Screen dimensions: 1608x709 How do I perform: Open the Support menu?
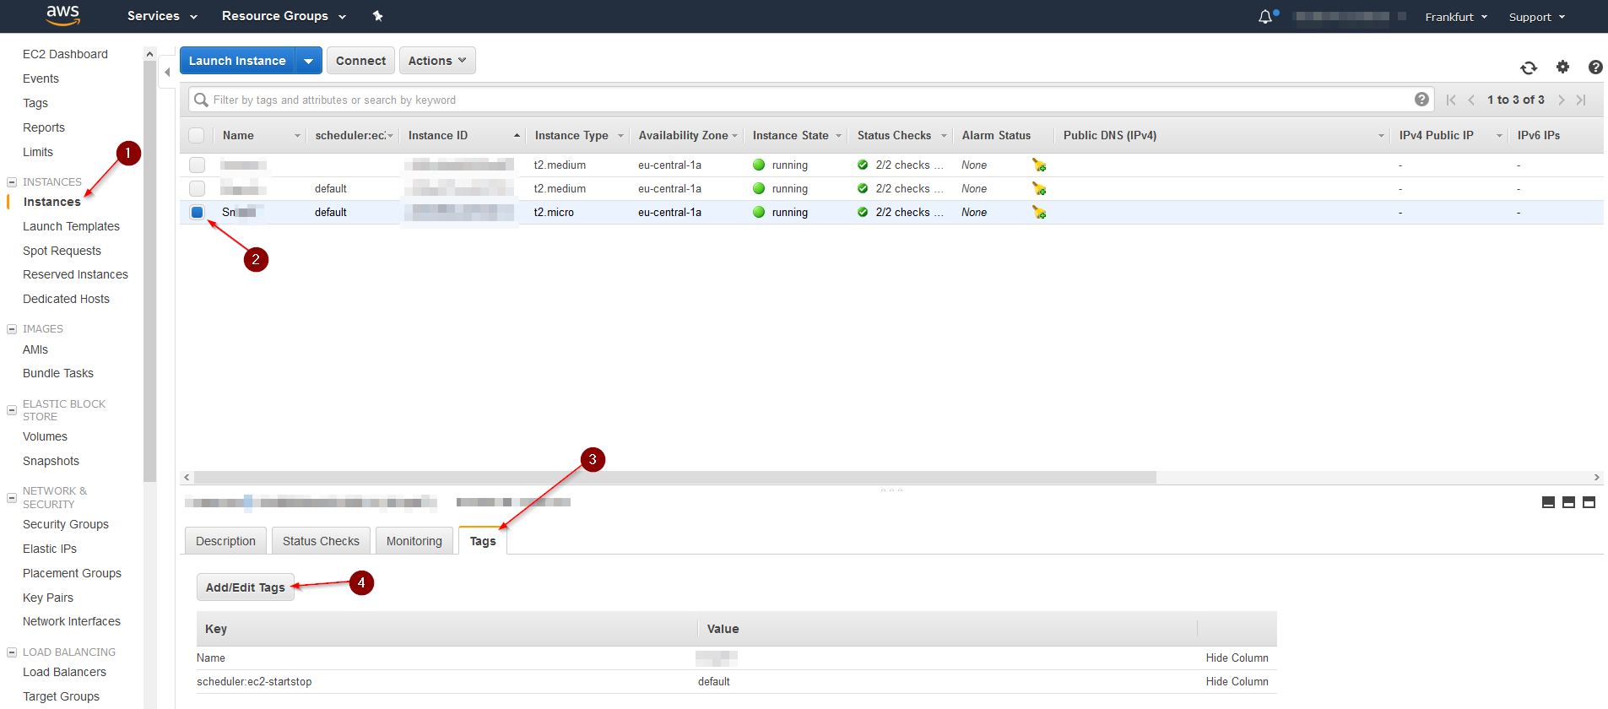coord(1537,17)
